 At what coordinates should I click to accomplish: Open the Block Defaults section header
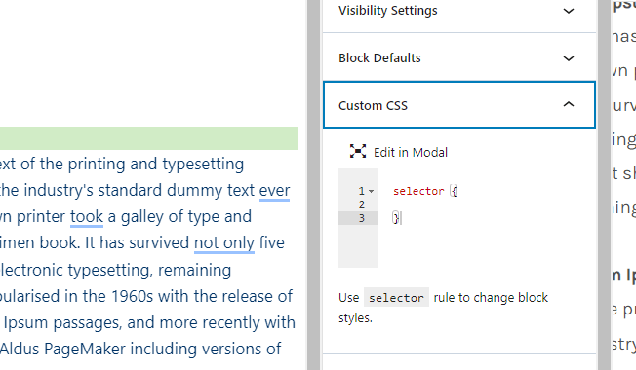(x=459, y=57)
